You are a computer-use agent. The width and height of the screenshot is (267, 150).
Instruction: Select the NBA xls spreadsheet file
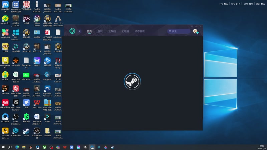pyautogui.click(x=16, y=77)
